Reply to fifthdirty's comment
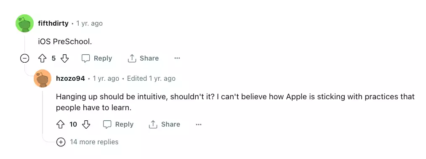 coord(97,58)
